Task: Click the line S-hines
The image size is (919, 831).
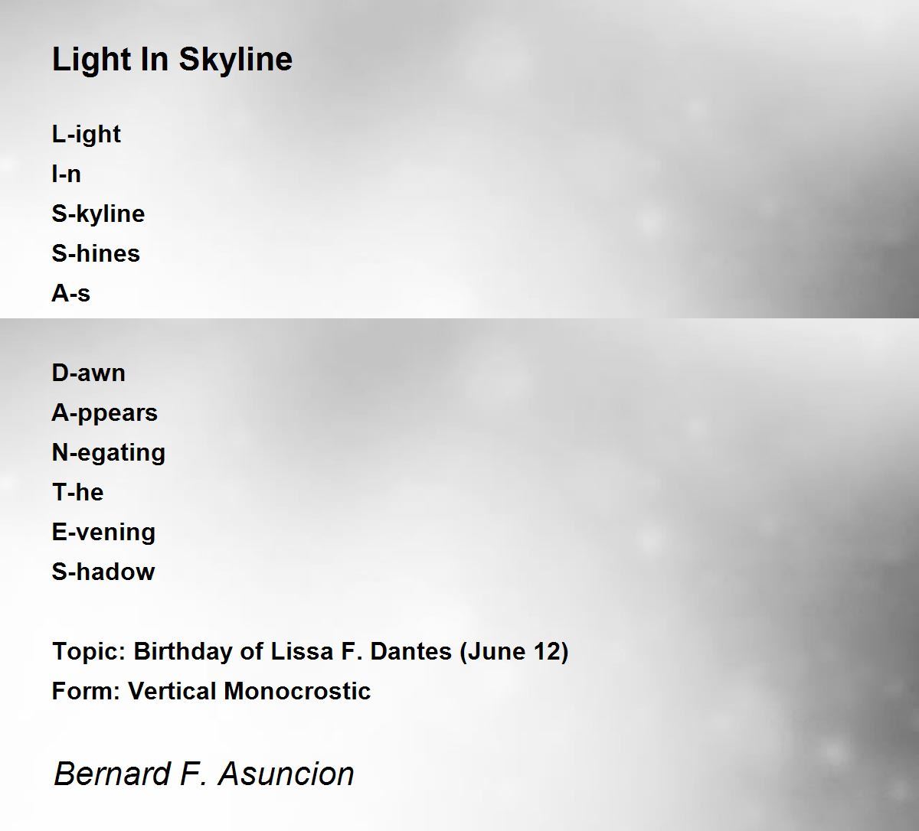Action: point(96,253)
